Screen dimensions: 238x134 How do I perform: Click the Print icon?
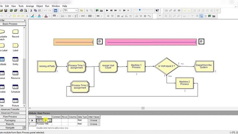(x=22, y=10)
